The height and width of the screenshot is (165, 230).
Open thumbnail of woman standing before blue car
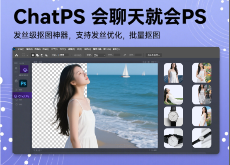click(173, 73)
